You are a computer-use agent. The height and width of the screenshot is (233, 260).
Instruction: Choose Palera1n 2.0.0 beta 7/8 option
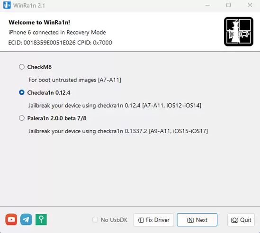(x=22, y=118)
